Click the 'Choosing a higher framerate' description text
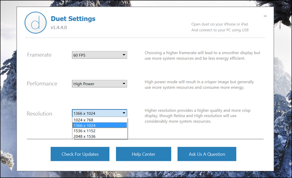 click(202, 56)
